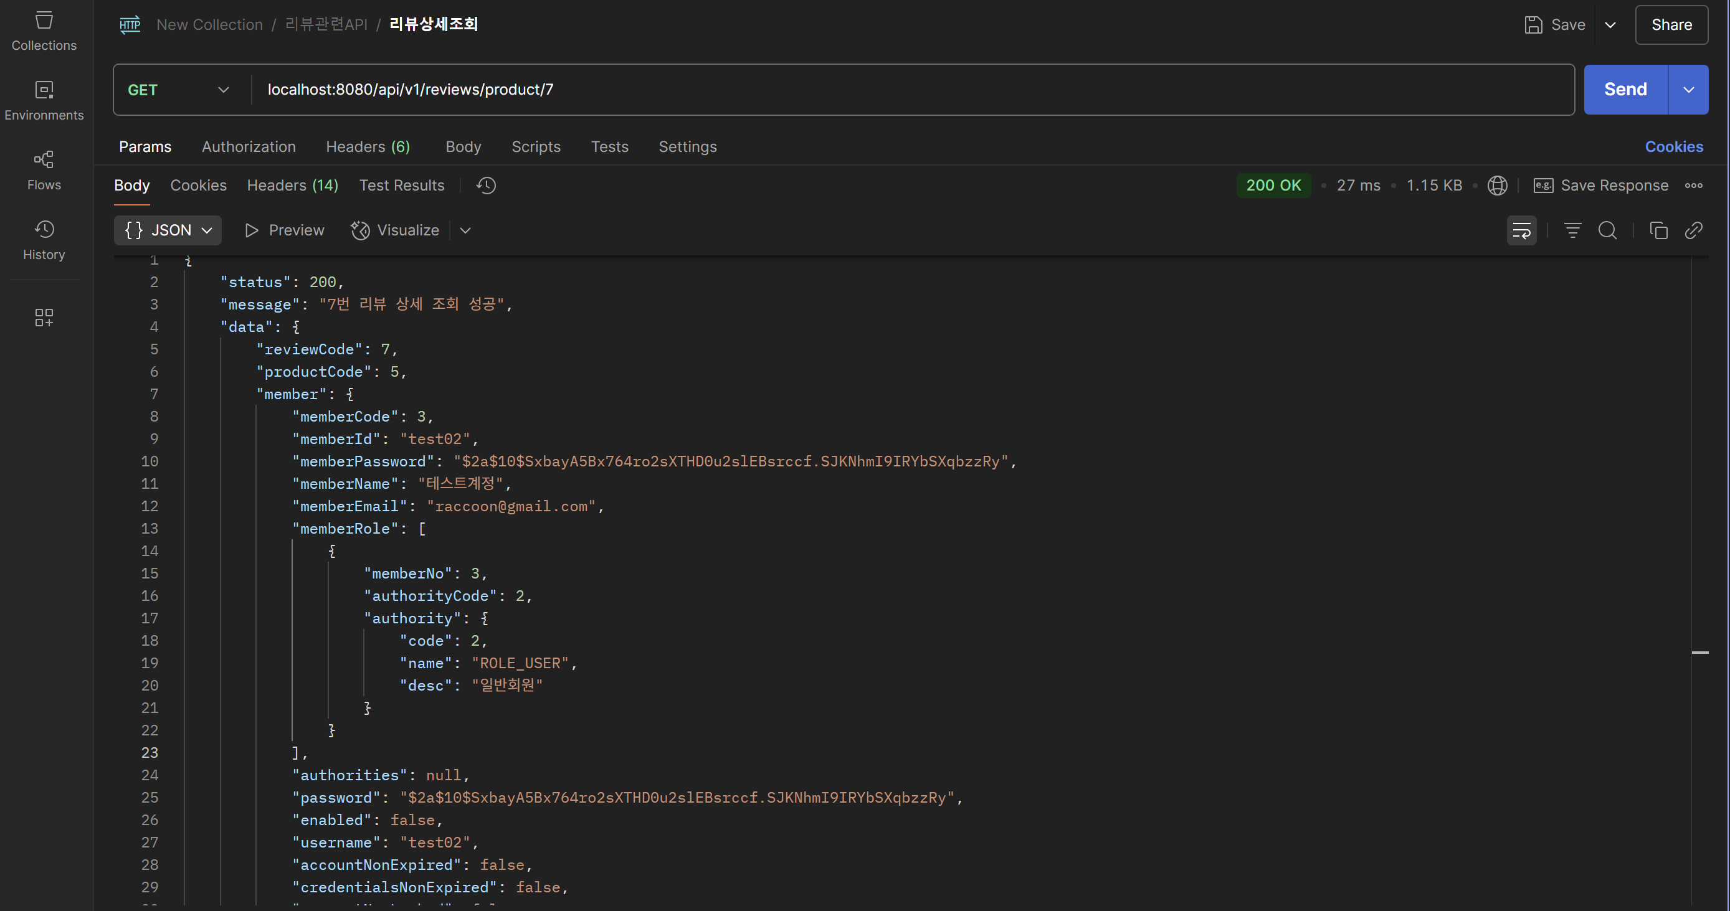Click the add workspace elements grid icon
The height and width of the screenshot is (911, 1730).
[44, 317]
